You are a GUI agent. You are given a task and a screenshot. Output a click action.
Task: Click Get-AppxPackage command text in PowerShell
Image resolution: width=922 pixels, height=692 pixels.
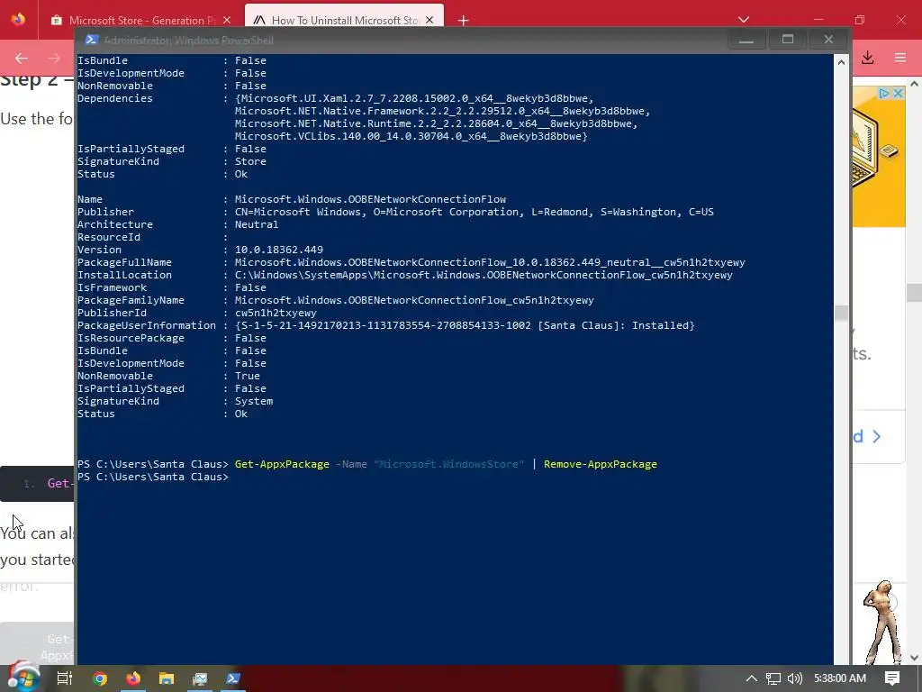pos(282,464)
